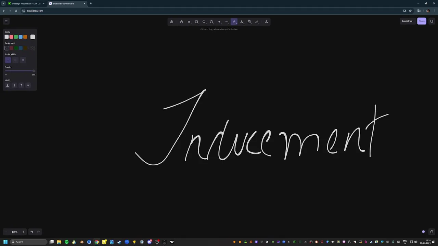This screenshot has width=438, height=246.
Task: Open Steam from the taskbar
Action: [x=119, y=242]
